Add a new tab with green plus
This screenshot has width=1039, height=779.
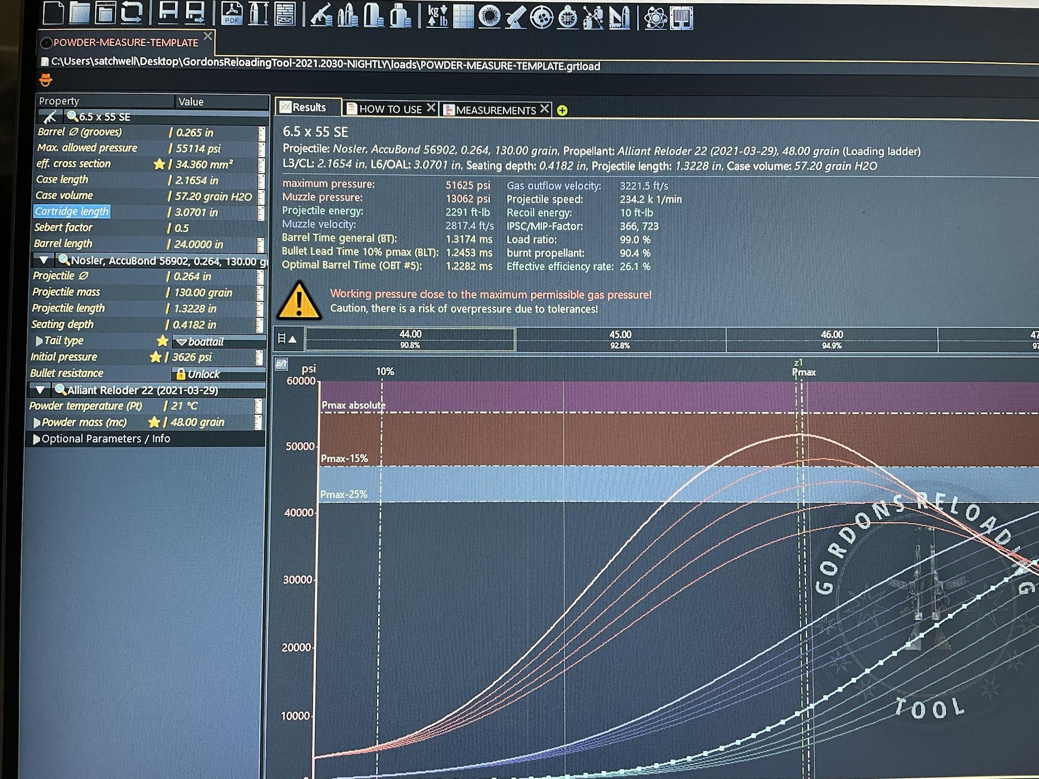click(562, 110)
